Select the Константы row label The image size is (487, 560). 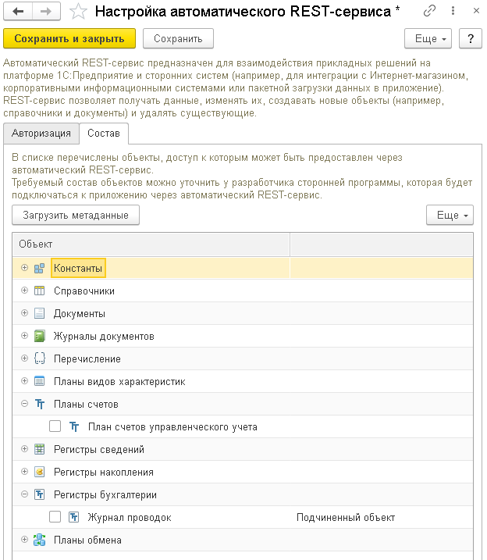click(x=78, y=268)
